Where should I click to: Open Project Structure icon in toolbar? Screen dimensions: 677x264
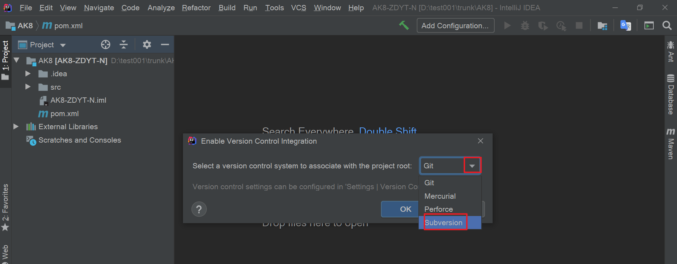pyautogui.click(x=602, y=26)
